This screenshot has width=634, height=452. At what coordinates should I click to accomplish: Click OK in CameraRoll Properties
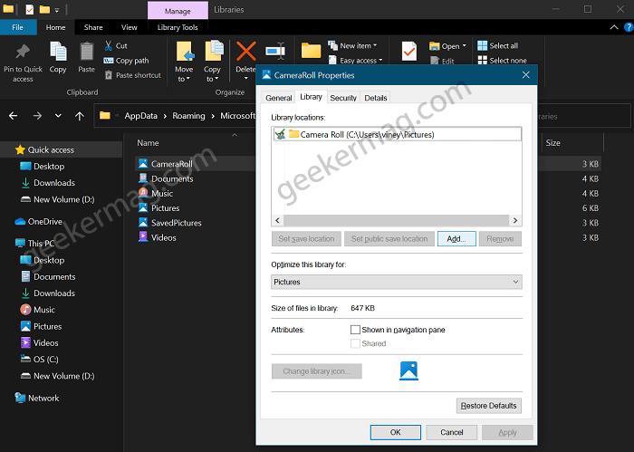pyautogui.click(x=396, y=432)
